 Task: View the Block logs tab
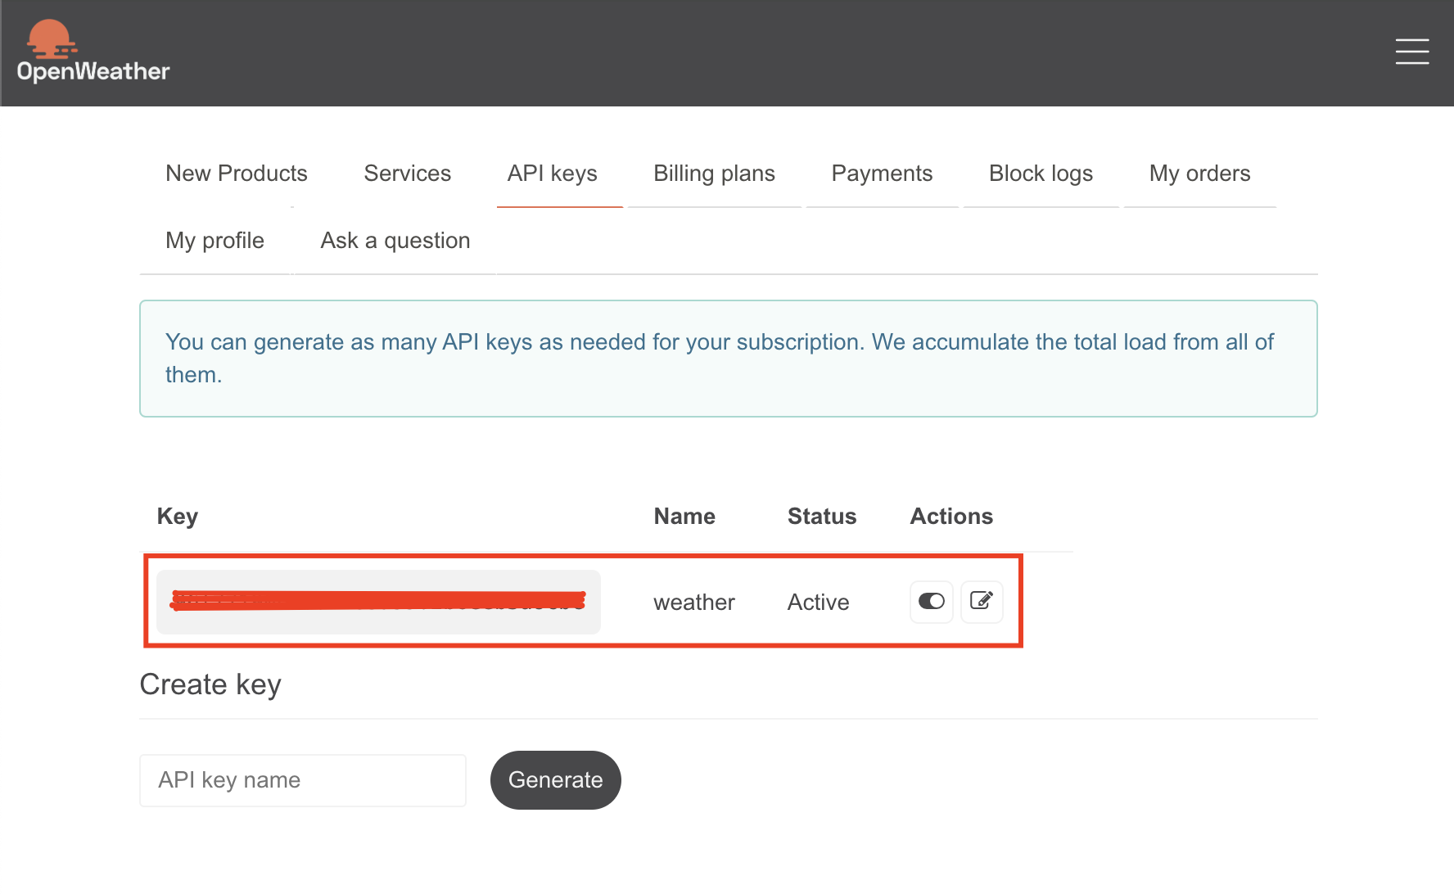[x=1041, y=174]
